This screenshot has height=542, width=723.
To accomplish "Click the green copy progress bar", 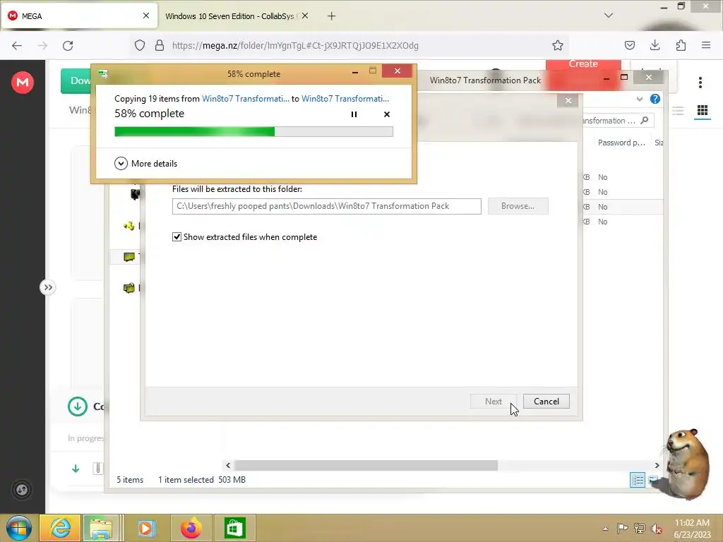I will [x=253, y=132].
